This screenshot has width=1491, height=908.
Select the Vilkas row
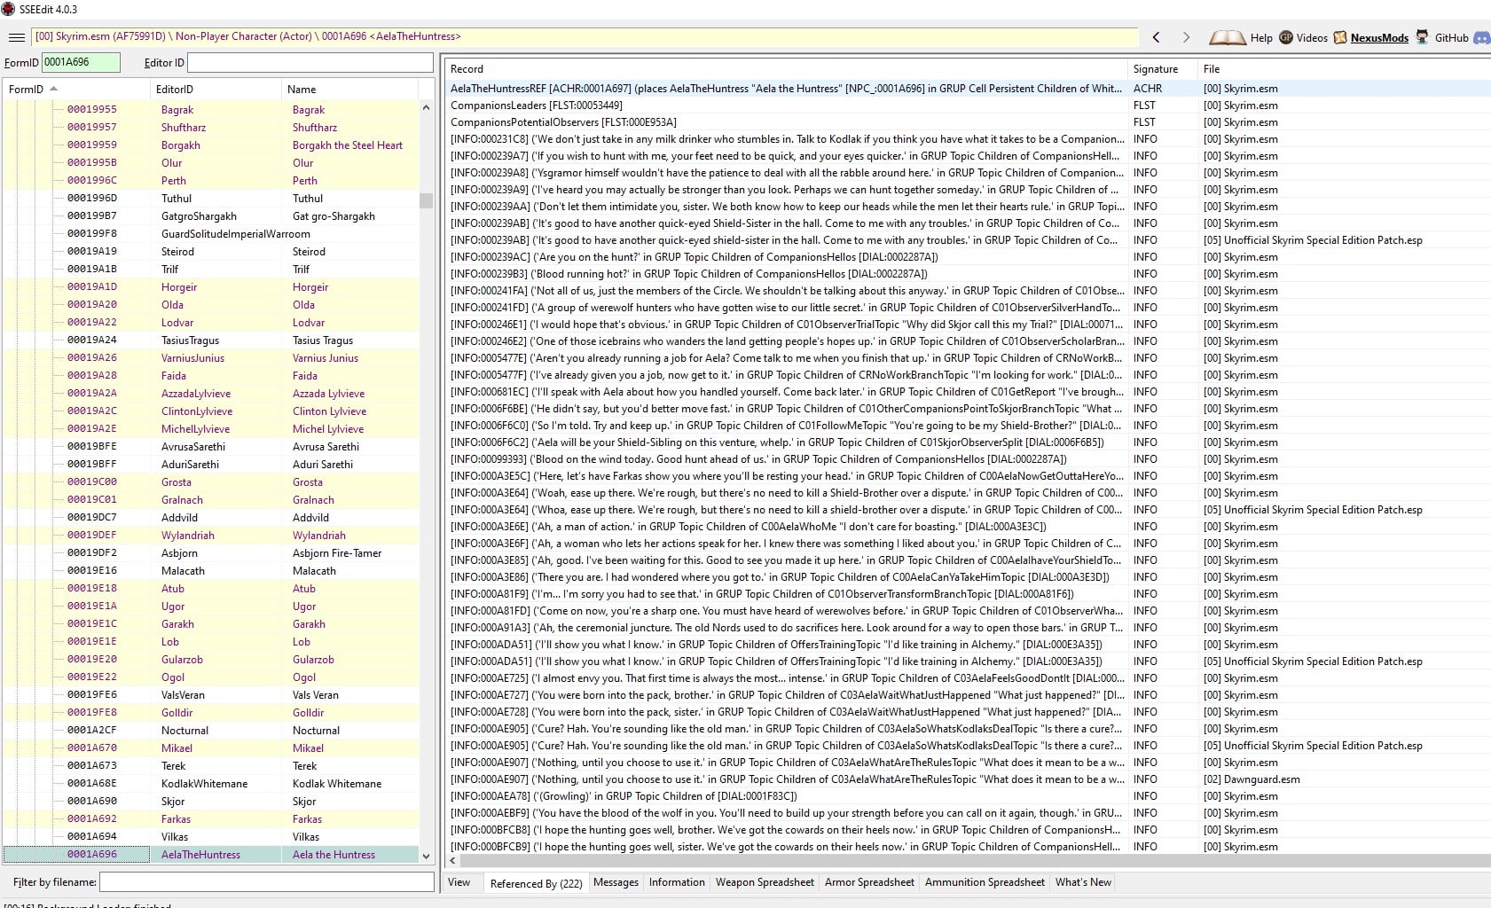click(x=211, y=836)
